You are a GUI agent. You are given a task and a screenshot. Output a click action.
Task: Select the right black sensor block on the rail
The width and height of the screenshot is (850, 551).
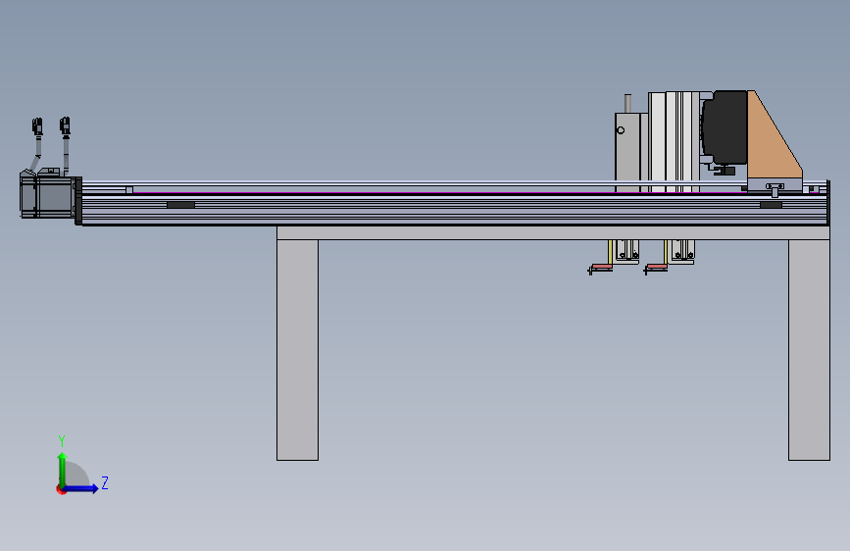pos(771,205)
